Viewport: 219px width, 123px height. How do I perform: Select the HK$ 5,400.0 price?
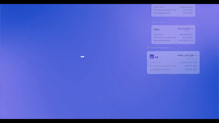pos(184,29)
